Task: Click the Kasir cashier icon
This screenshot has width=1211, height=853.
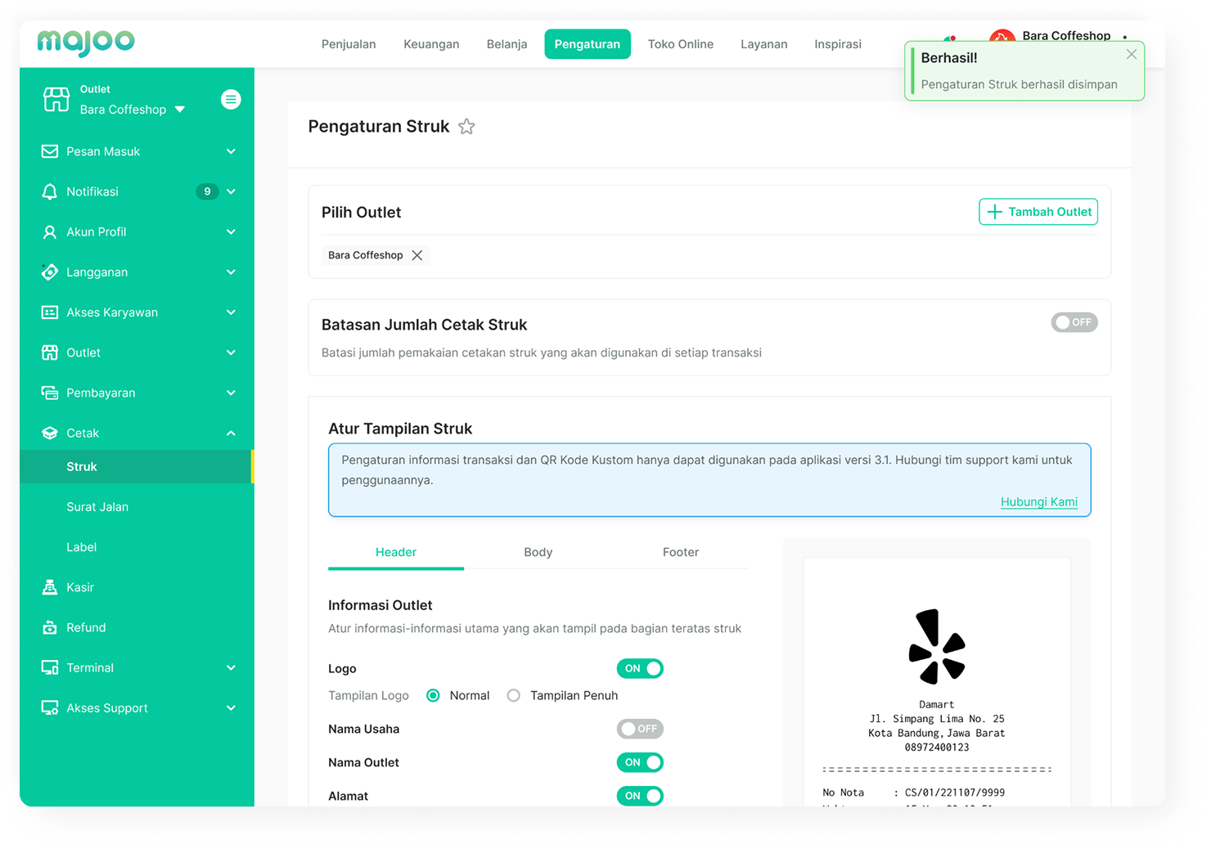Action: 50,587
